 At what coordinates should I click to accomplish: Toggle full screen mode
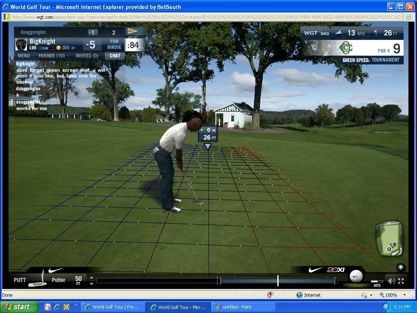[401, 281]
